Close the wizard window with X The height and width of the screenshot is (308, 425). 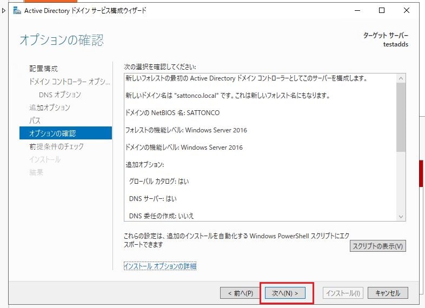(x=406, y=11)
